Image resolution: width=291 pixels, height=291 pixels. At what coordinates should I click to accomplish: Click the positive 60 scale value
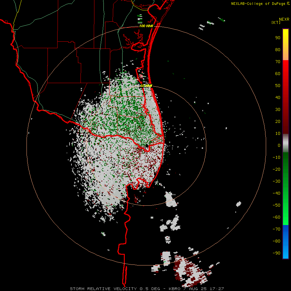point(278,73)
